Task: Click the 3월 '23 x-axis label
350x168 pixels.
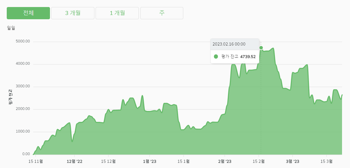Action: (292, 161)
